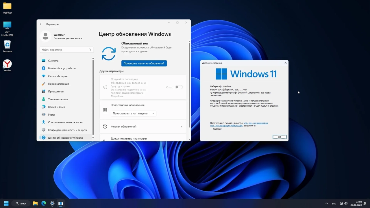Open File Explorer from the taskbar
The image size is (370, 208).
(x=35, y=203)
